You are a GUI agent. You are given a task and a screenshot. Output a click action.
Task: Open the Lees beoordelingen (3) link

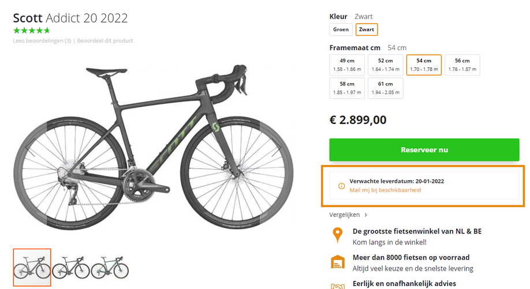[x=42, y=41]
